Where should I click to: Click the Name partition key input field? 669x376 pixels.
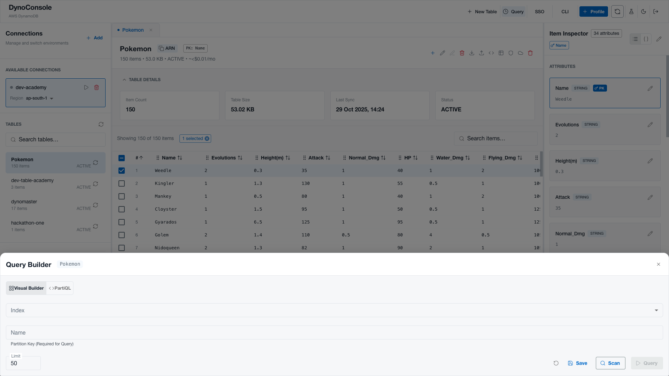334,332
